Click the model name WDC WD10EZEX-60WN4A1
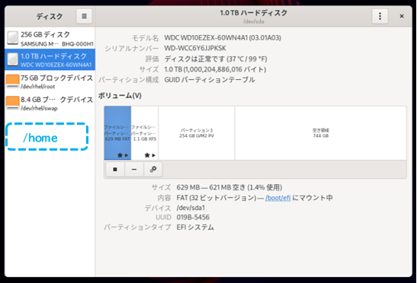Viewport: 417px width, 283px height. pos(223,38)
